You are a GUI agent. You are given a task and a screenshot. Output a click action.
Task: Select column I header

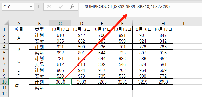tap(183, 23)
